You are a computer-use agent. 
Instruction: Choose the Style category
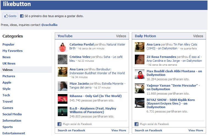pyautogui.click(x=6, y=89)
